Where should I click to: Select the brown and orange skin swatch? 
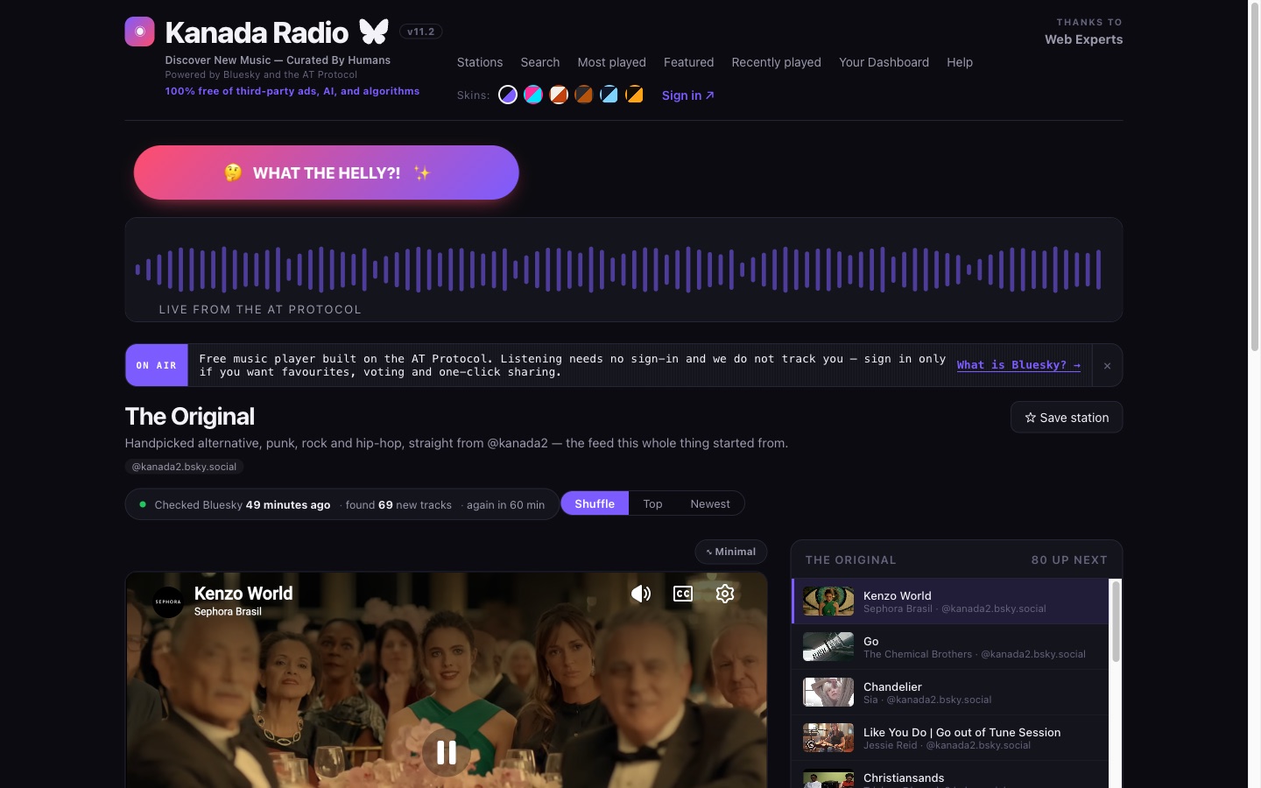[584, 95]
